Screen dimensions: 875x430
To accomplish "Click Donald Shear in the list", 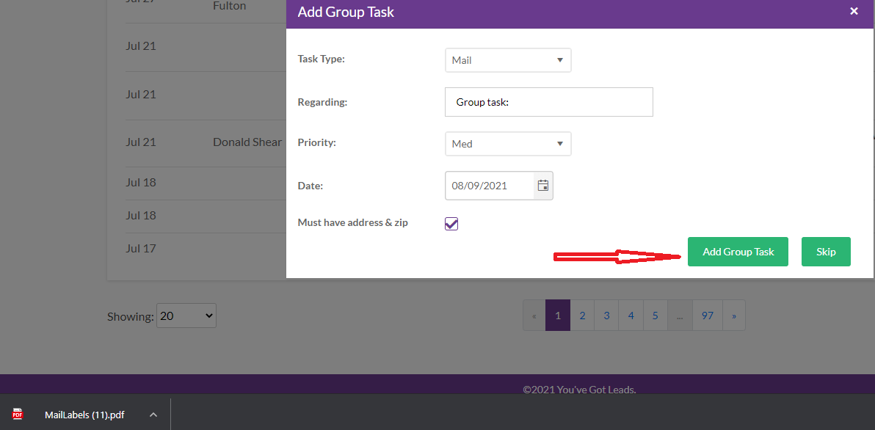I will point(247,142).
